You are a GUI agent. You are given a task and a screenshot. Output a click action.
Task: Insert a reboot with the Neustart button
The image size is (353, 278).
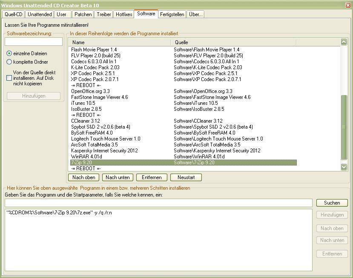[186, 177]
